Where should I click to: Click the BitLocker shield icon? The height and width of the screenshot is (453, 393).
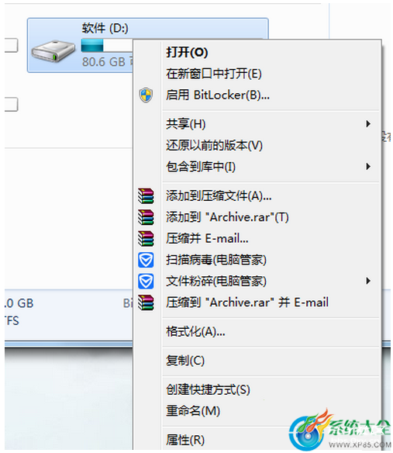pyautogui.click(x=146, y=95)
